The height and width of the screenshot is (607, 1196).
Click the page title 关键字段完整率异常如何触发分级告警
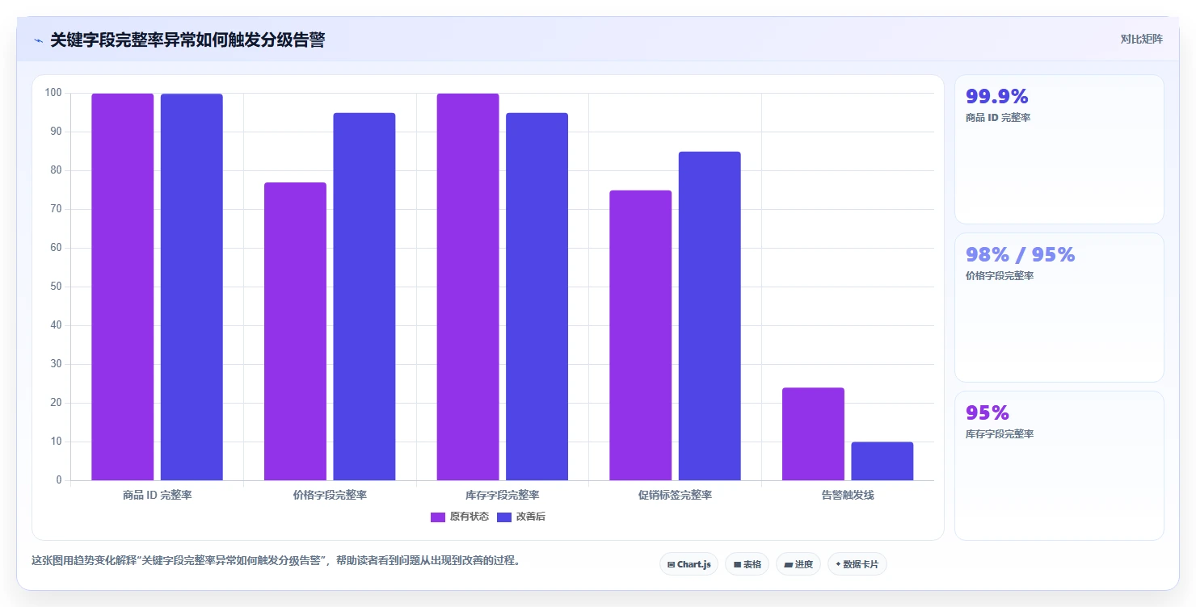point(187,40)
